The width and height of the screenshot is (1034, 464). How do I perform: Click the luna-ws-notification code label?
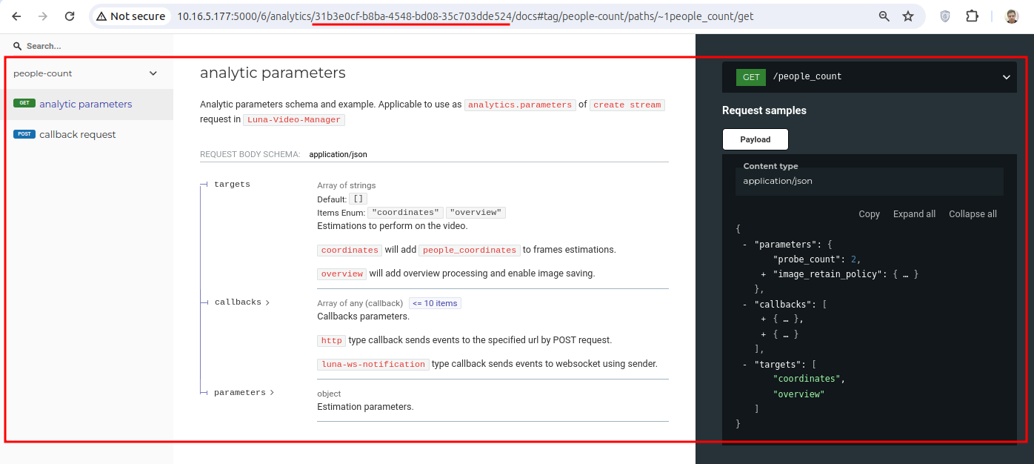click(373, 365)
